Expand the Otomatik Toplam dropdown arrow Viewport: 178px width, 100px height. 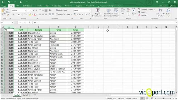(x=155, y=9)
